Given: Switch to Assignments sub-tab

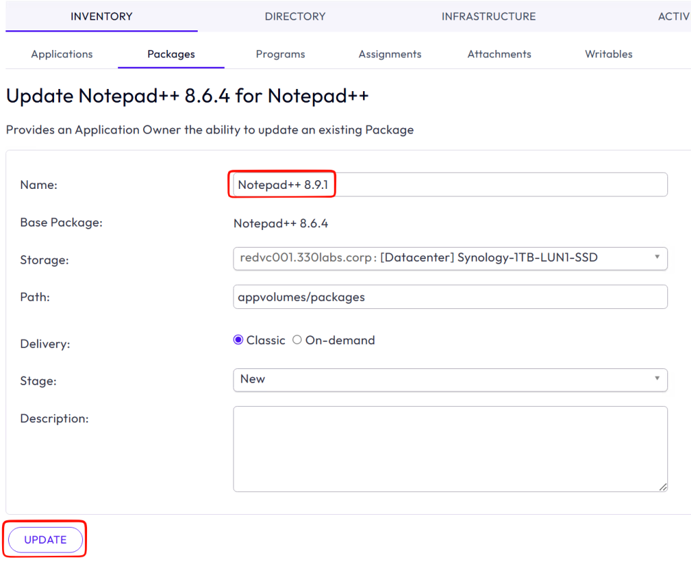Looking at the screenshot, I should [x=389, y=54].
